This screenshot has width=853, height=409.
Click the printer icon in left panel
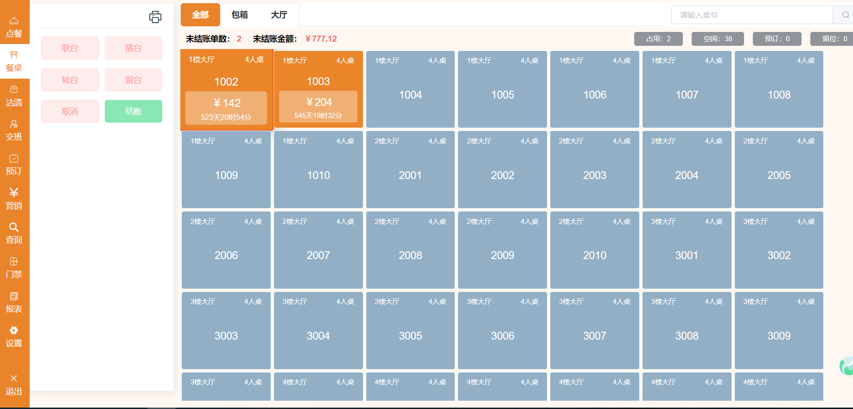pos(155,17)
